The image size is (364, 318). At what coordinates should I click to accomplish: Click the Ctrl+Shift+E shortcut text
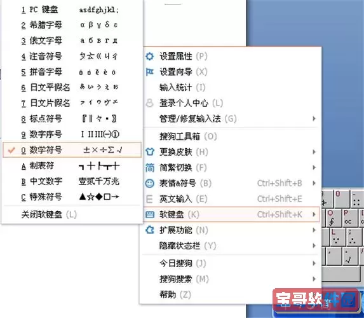280,198
